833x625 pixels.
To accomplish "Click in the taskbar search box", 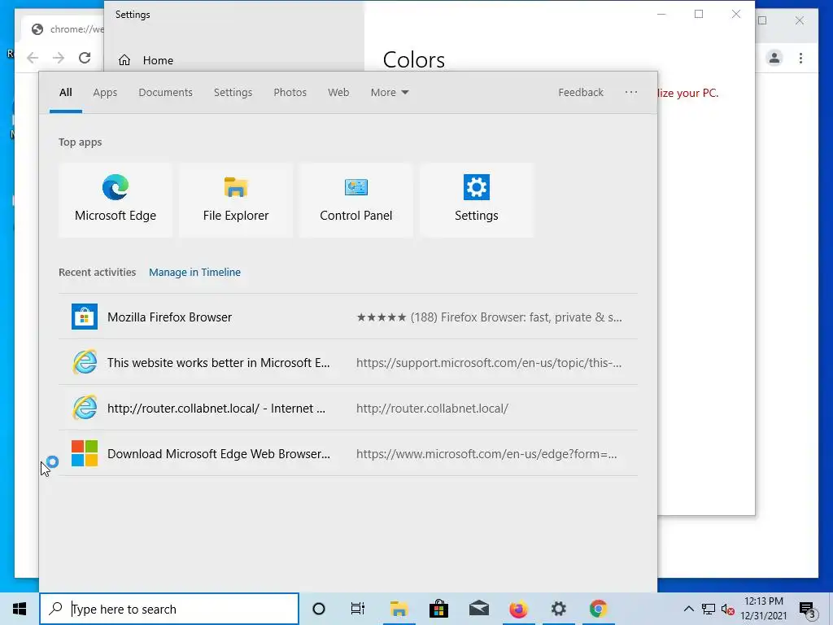I will pos(169,609).
